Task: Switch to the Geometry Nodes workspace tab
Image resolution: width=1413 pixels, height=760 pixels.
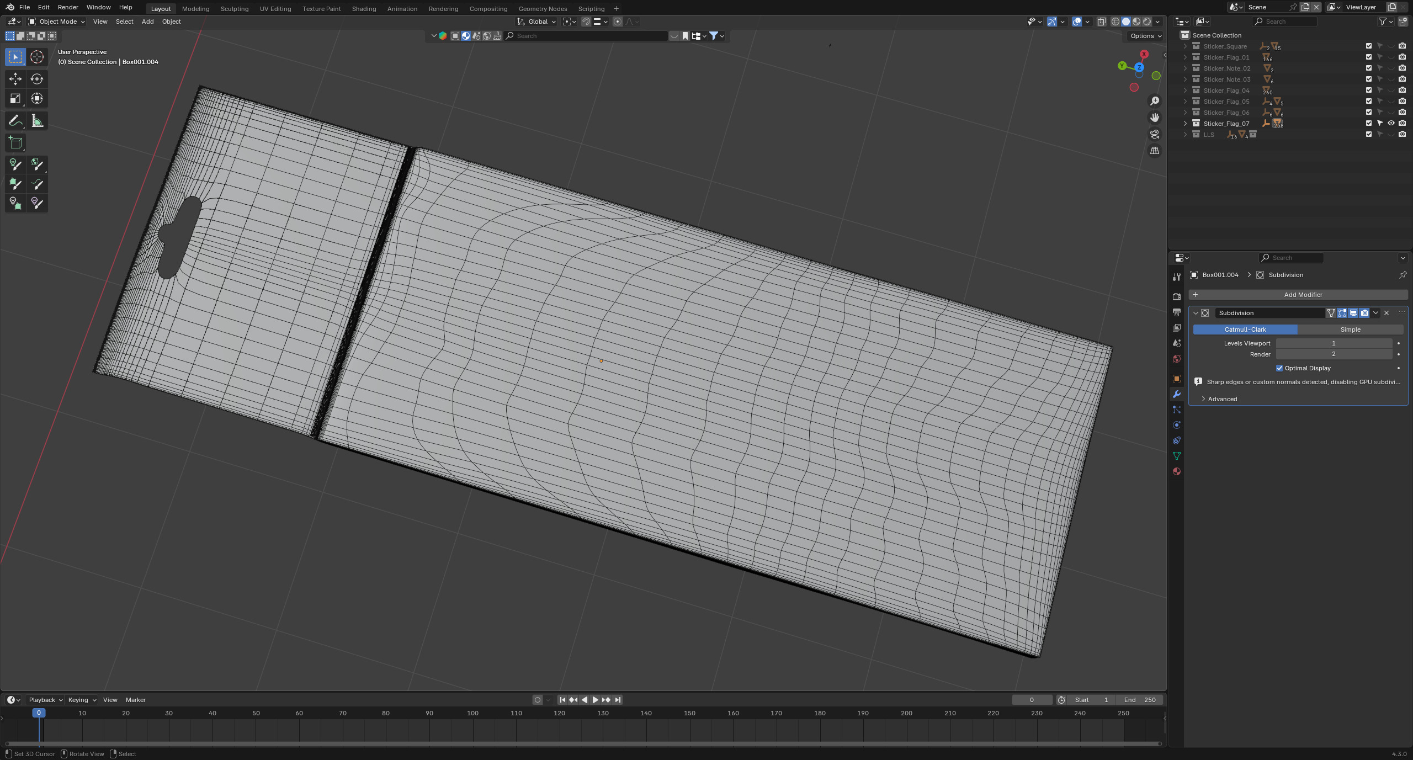Action: click(543, 9)
